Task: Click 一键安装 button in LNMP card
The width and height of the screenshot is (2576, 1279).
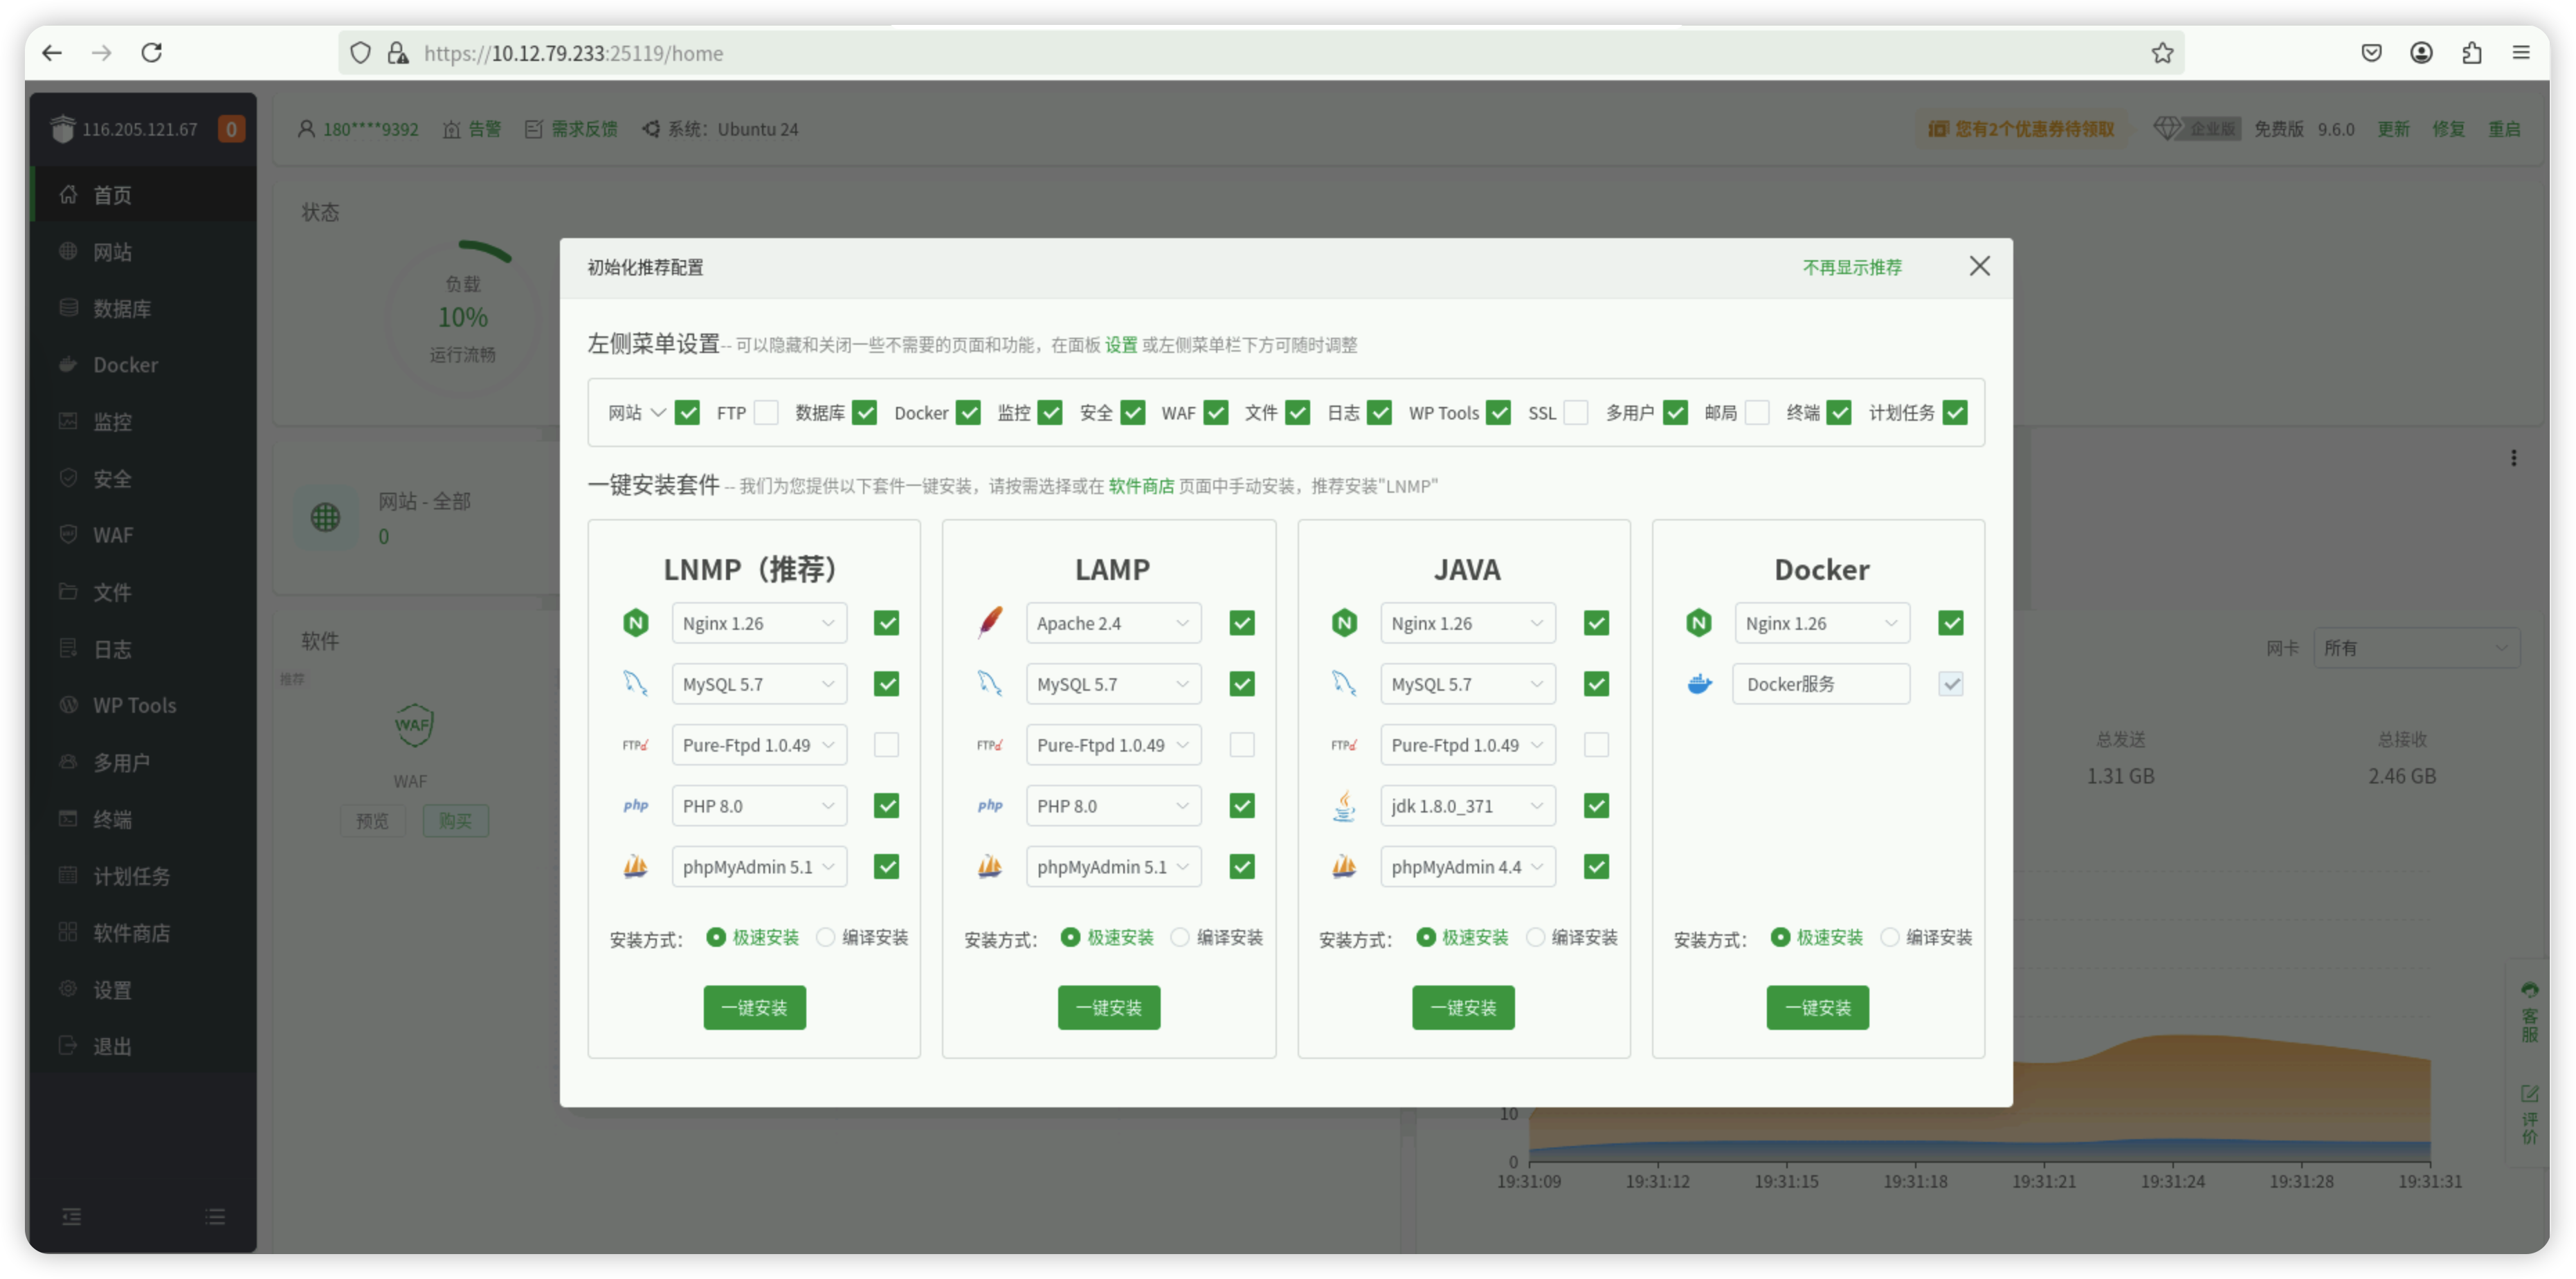Action: point(754,1007)
